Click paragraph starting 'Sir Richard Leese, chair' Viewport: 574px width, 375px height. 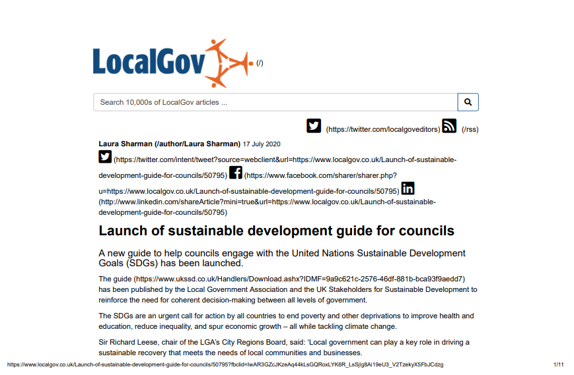(x=284, y=347)
